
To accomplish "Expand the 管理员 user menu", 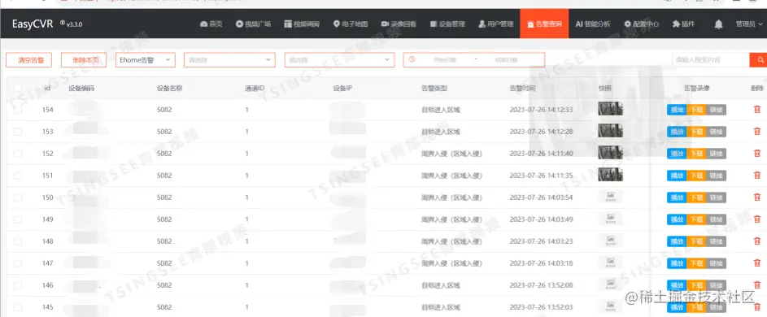I will pos(748,24).
